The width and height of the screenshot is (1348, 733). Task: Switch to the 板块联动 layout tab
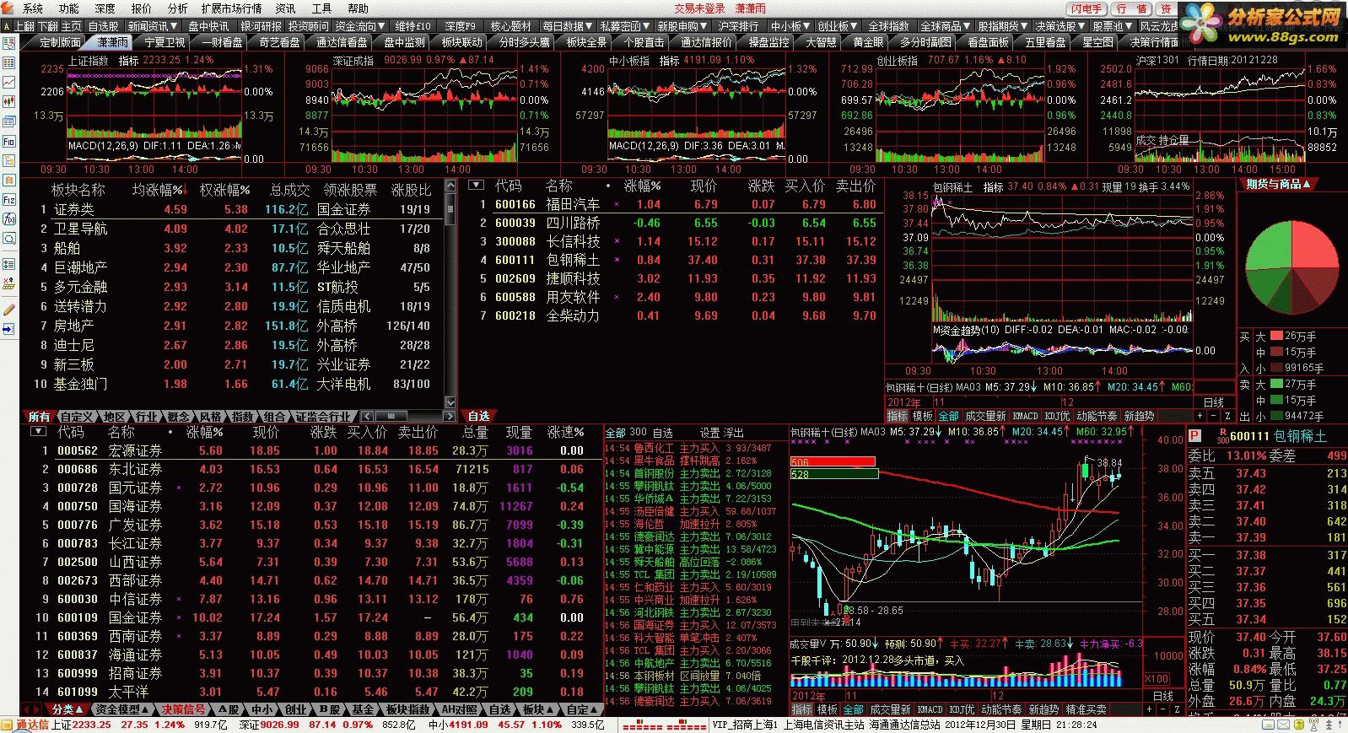coord(461,42)
